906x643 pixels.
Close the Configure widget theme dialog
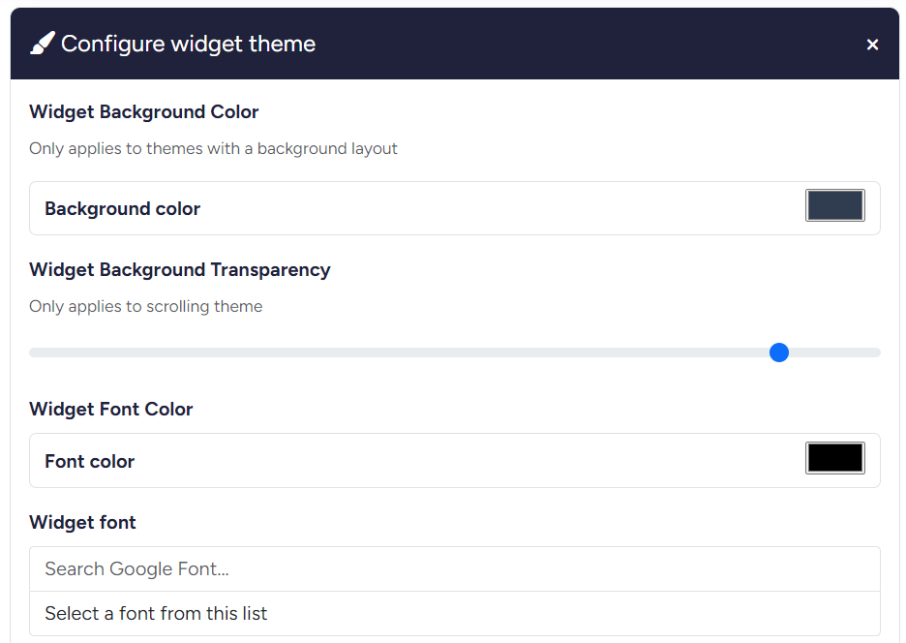point(872,45)
